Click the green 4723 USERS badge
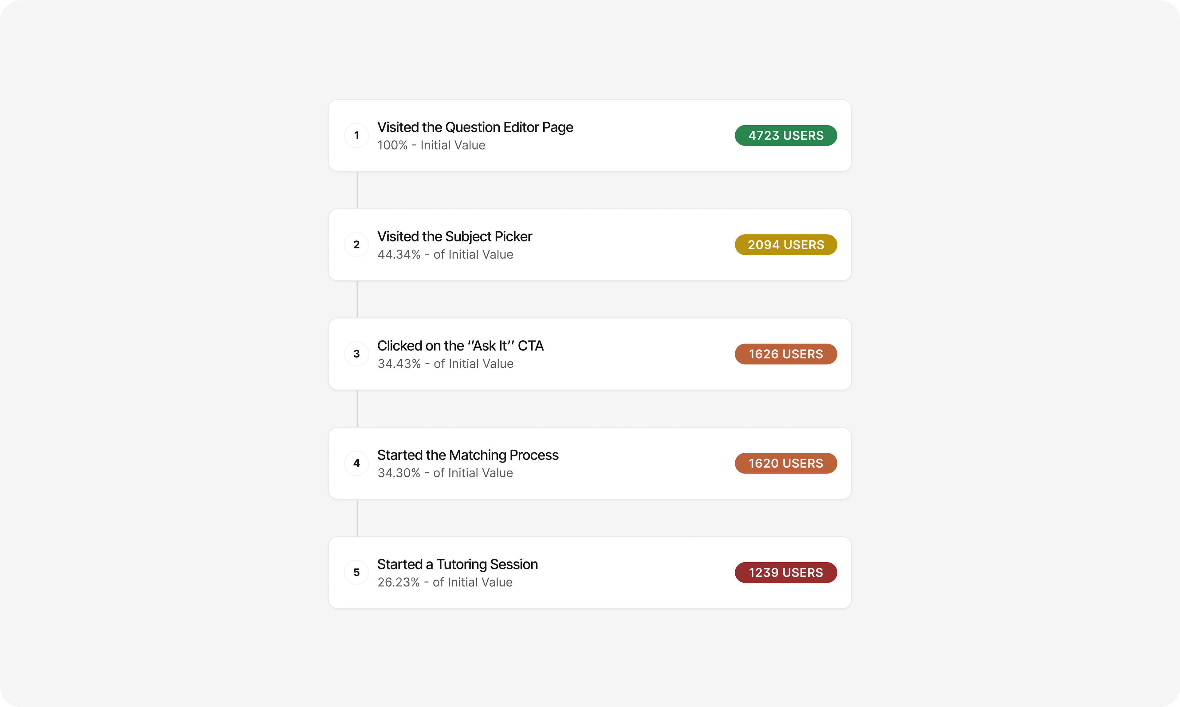Image resolution: width=1180 pixels, height=707 pixels. pyautogui.click(x=785, y=135)
